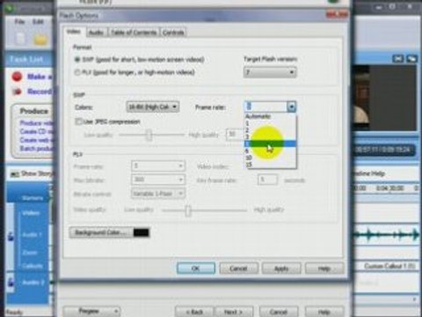Click the FLV Video quality slider handle
Image resolution: width=422 pixels, height=317 pixels.
click(188, 210)
